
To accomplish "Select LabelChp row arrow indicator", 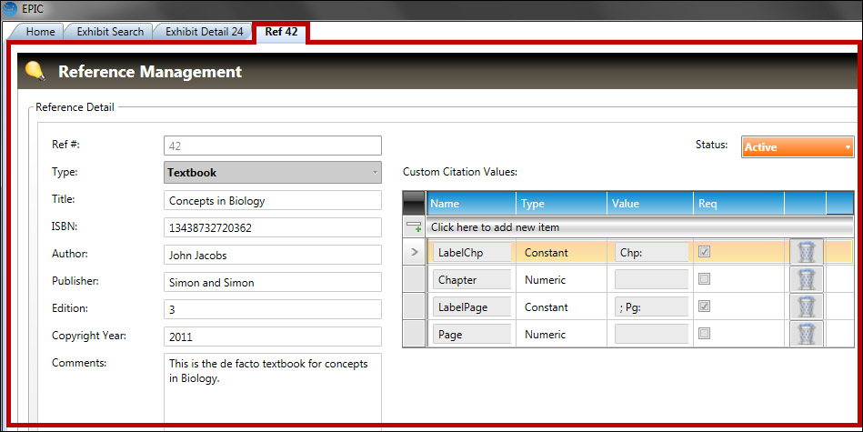I will point(414,252).
